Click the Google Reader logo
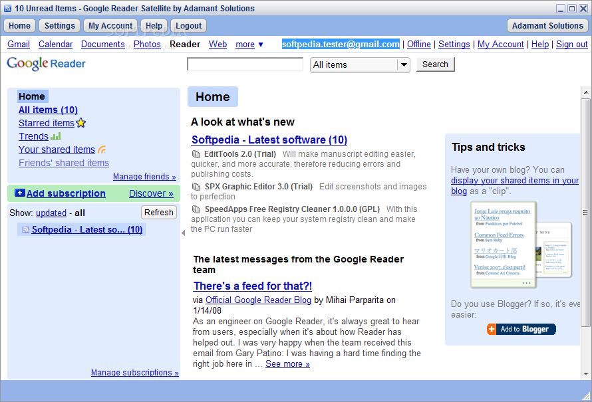 [46, 63]
